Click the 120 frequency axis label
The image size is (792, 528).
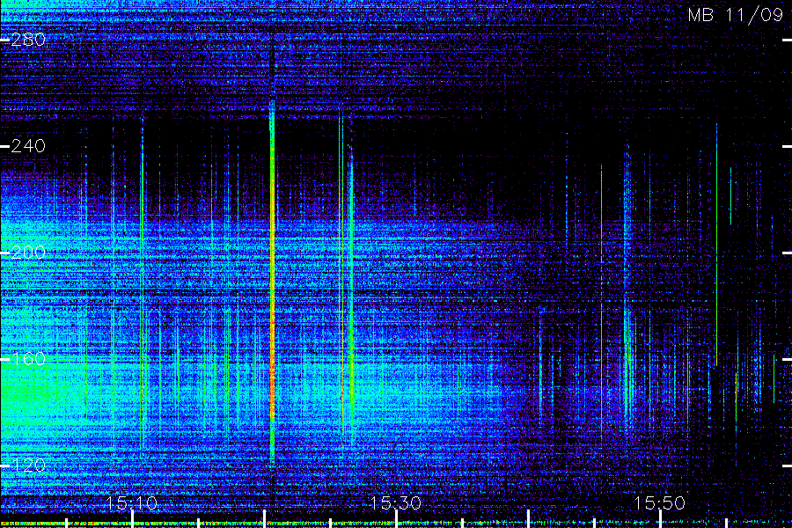tap(28, 466)
